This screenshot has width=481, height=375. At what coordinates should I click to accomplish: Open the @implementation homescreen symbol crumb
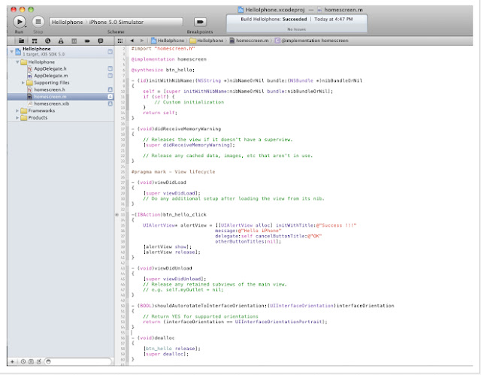(311, 41)
